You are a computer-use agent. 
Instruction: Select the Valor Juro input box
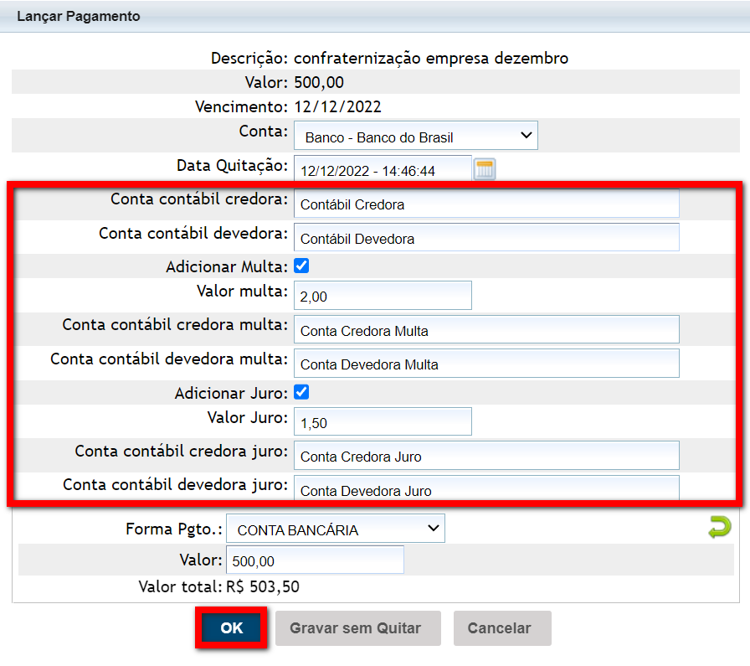(383, 422)
